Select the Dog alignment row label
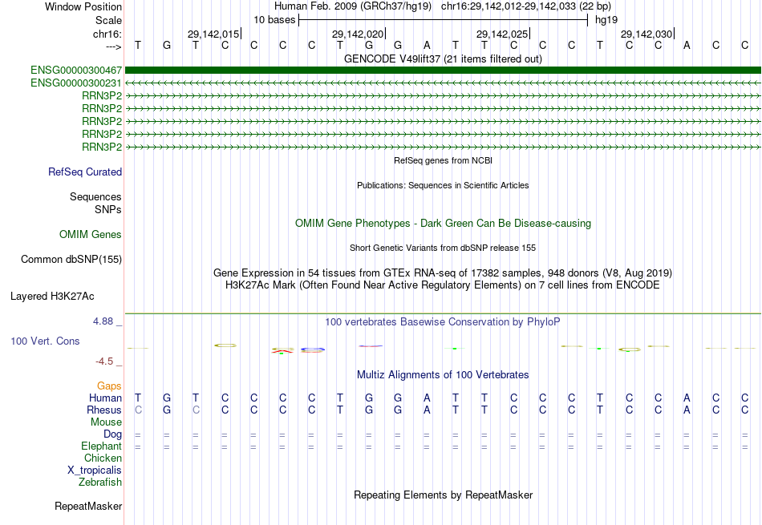762x525 pixels. click(112, 434)
